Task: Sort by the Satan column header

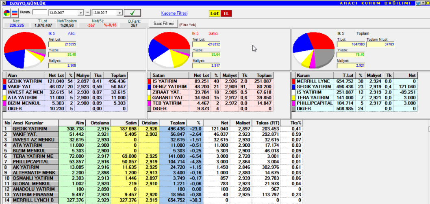Action: coord(170,75)
